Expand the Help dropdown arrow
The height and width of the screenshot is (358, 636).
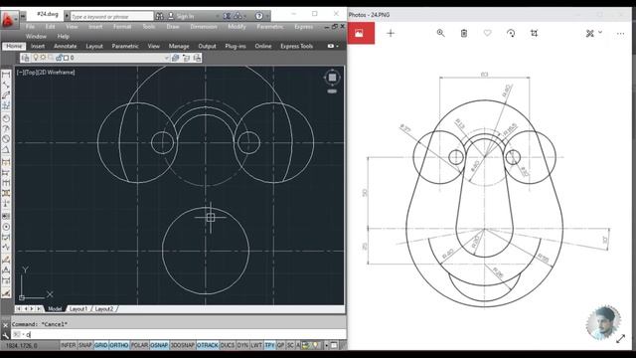pos(267,16)
